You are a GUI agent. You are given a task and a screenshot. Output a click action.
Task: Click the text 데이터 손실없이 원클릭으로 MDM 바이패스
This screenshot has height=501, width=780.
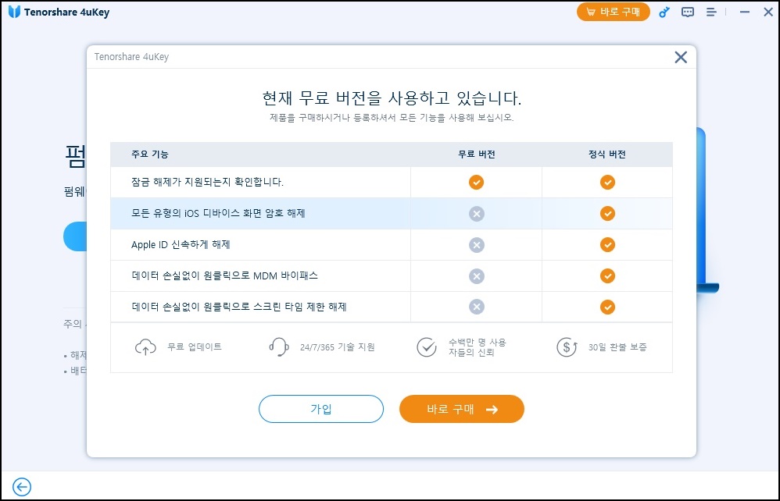224,276
